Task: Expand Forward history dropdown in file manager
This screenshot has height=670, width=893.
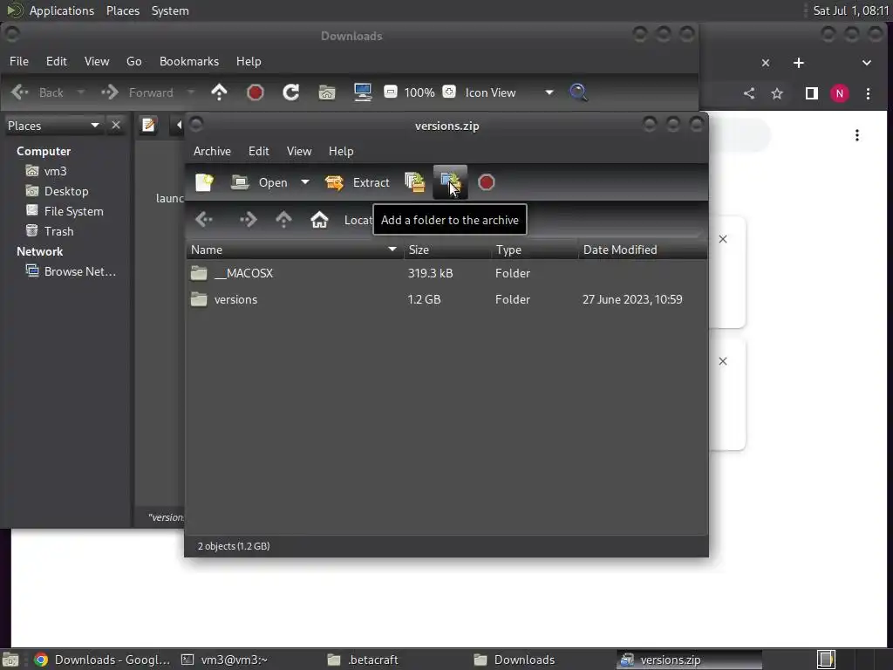Action: pos(191,92)
